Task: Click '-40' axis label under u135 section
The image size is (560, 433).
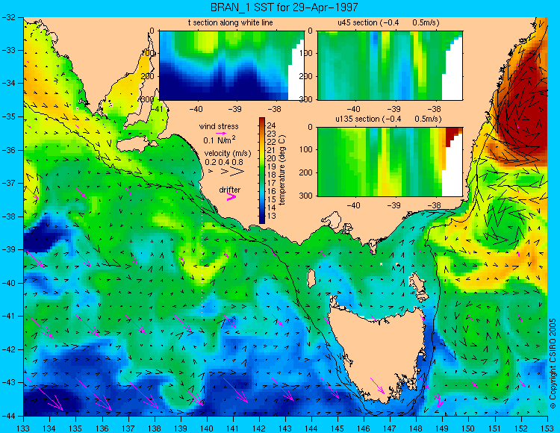Action: click(x=353, y=205)
